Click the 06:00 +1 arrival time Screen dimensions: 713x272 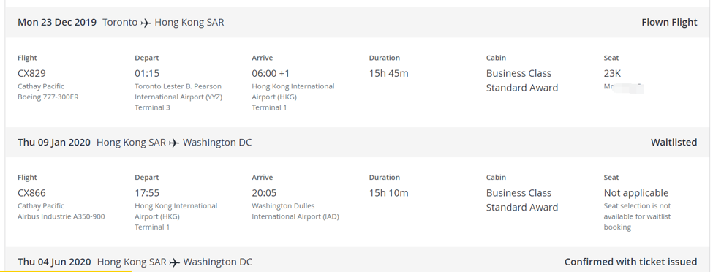pyautogui.click(x=271, y=73)
